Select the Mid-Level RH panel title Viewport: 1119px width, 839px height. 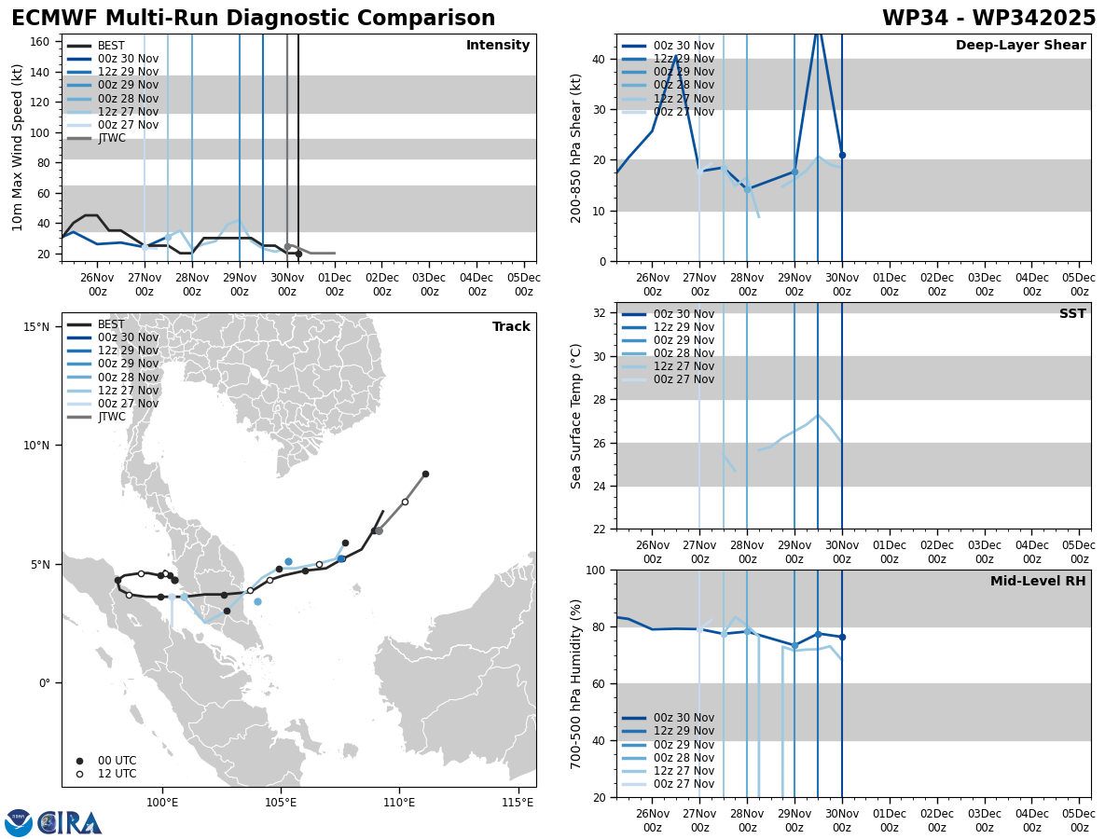(x=1038, y=582)
